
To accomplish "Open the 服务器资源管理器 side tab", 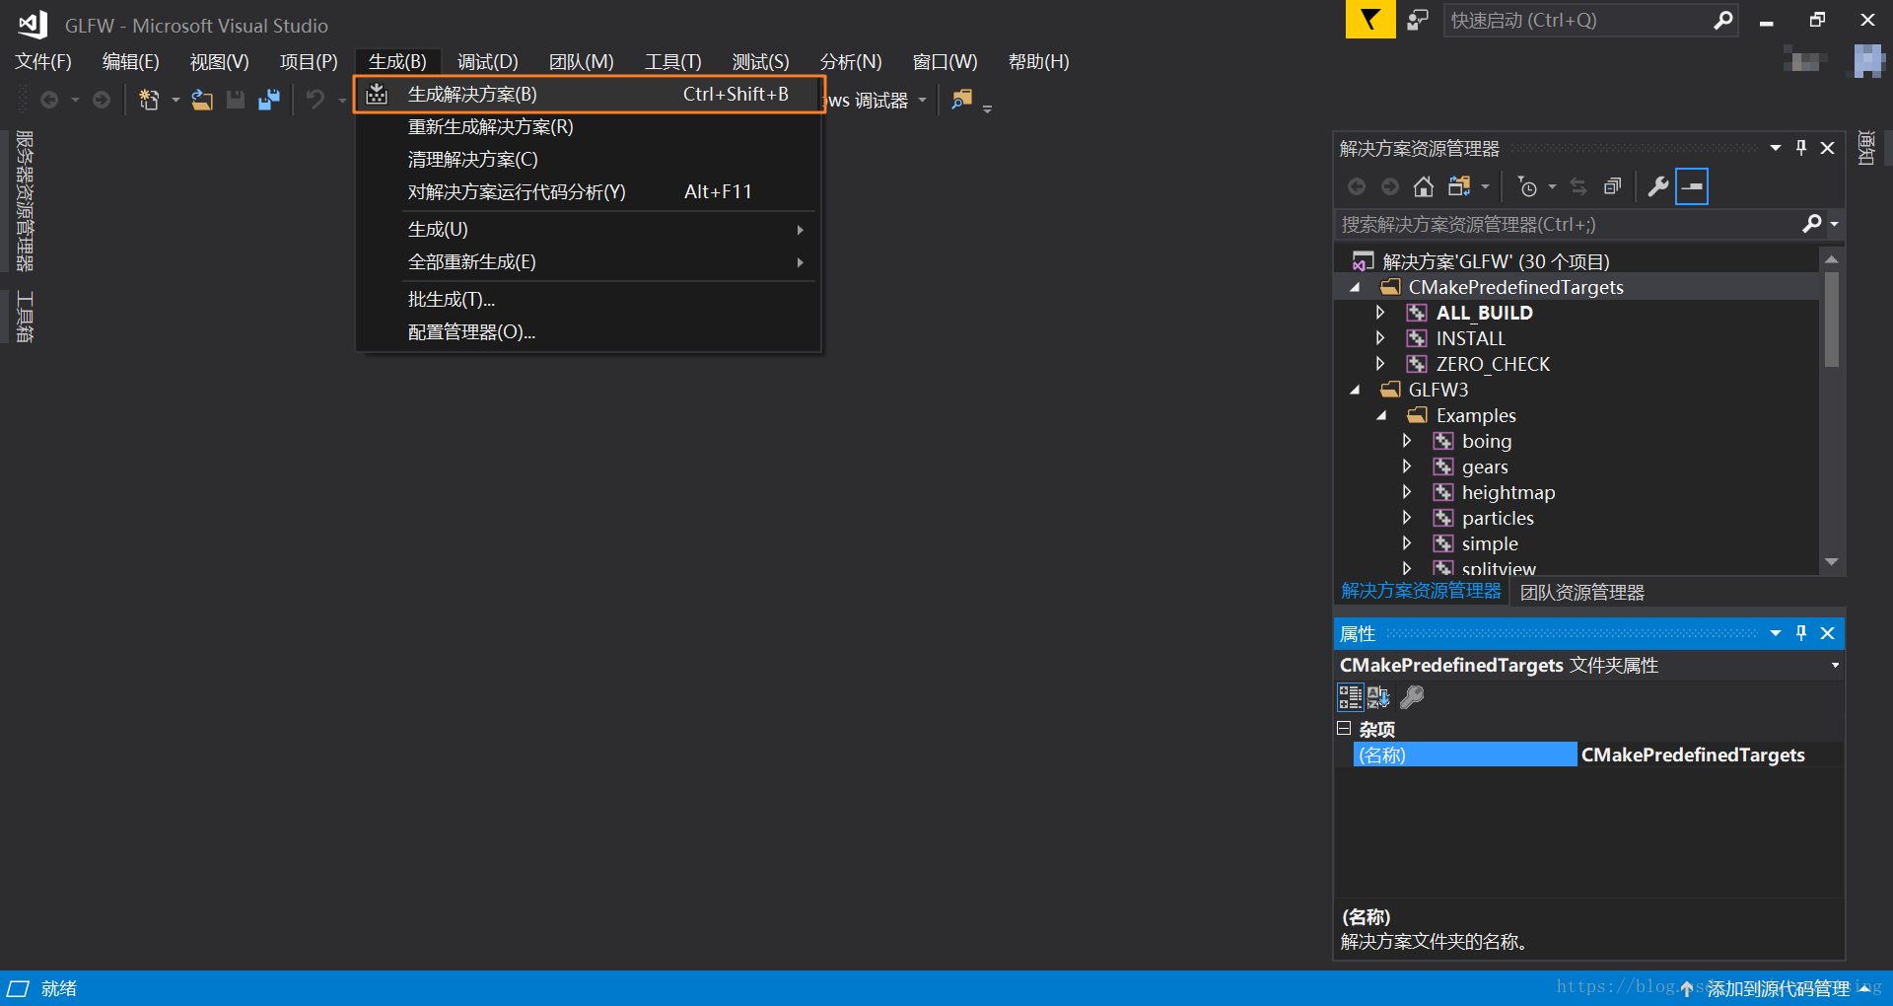I will click(x=25, y=200).
